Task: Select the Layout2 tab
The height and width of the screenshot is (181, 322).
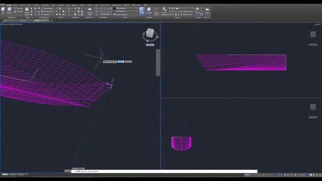Action: tap(21, 174)
